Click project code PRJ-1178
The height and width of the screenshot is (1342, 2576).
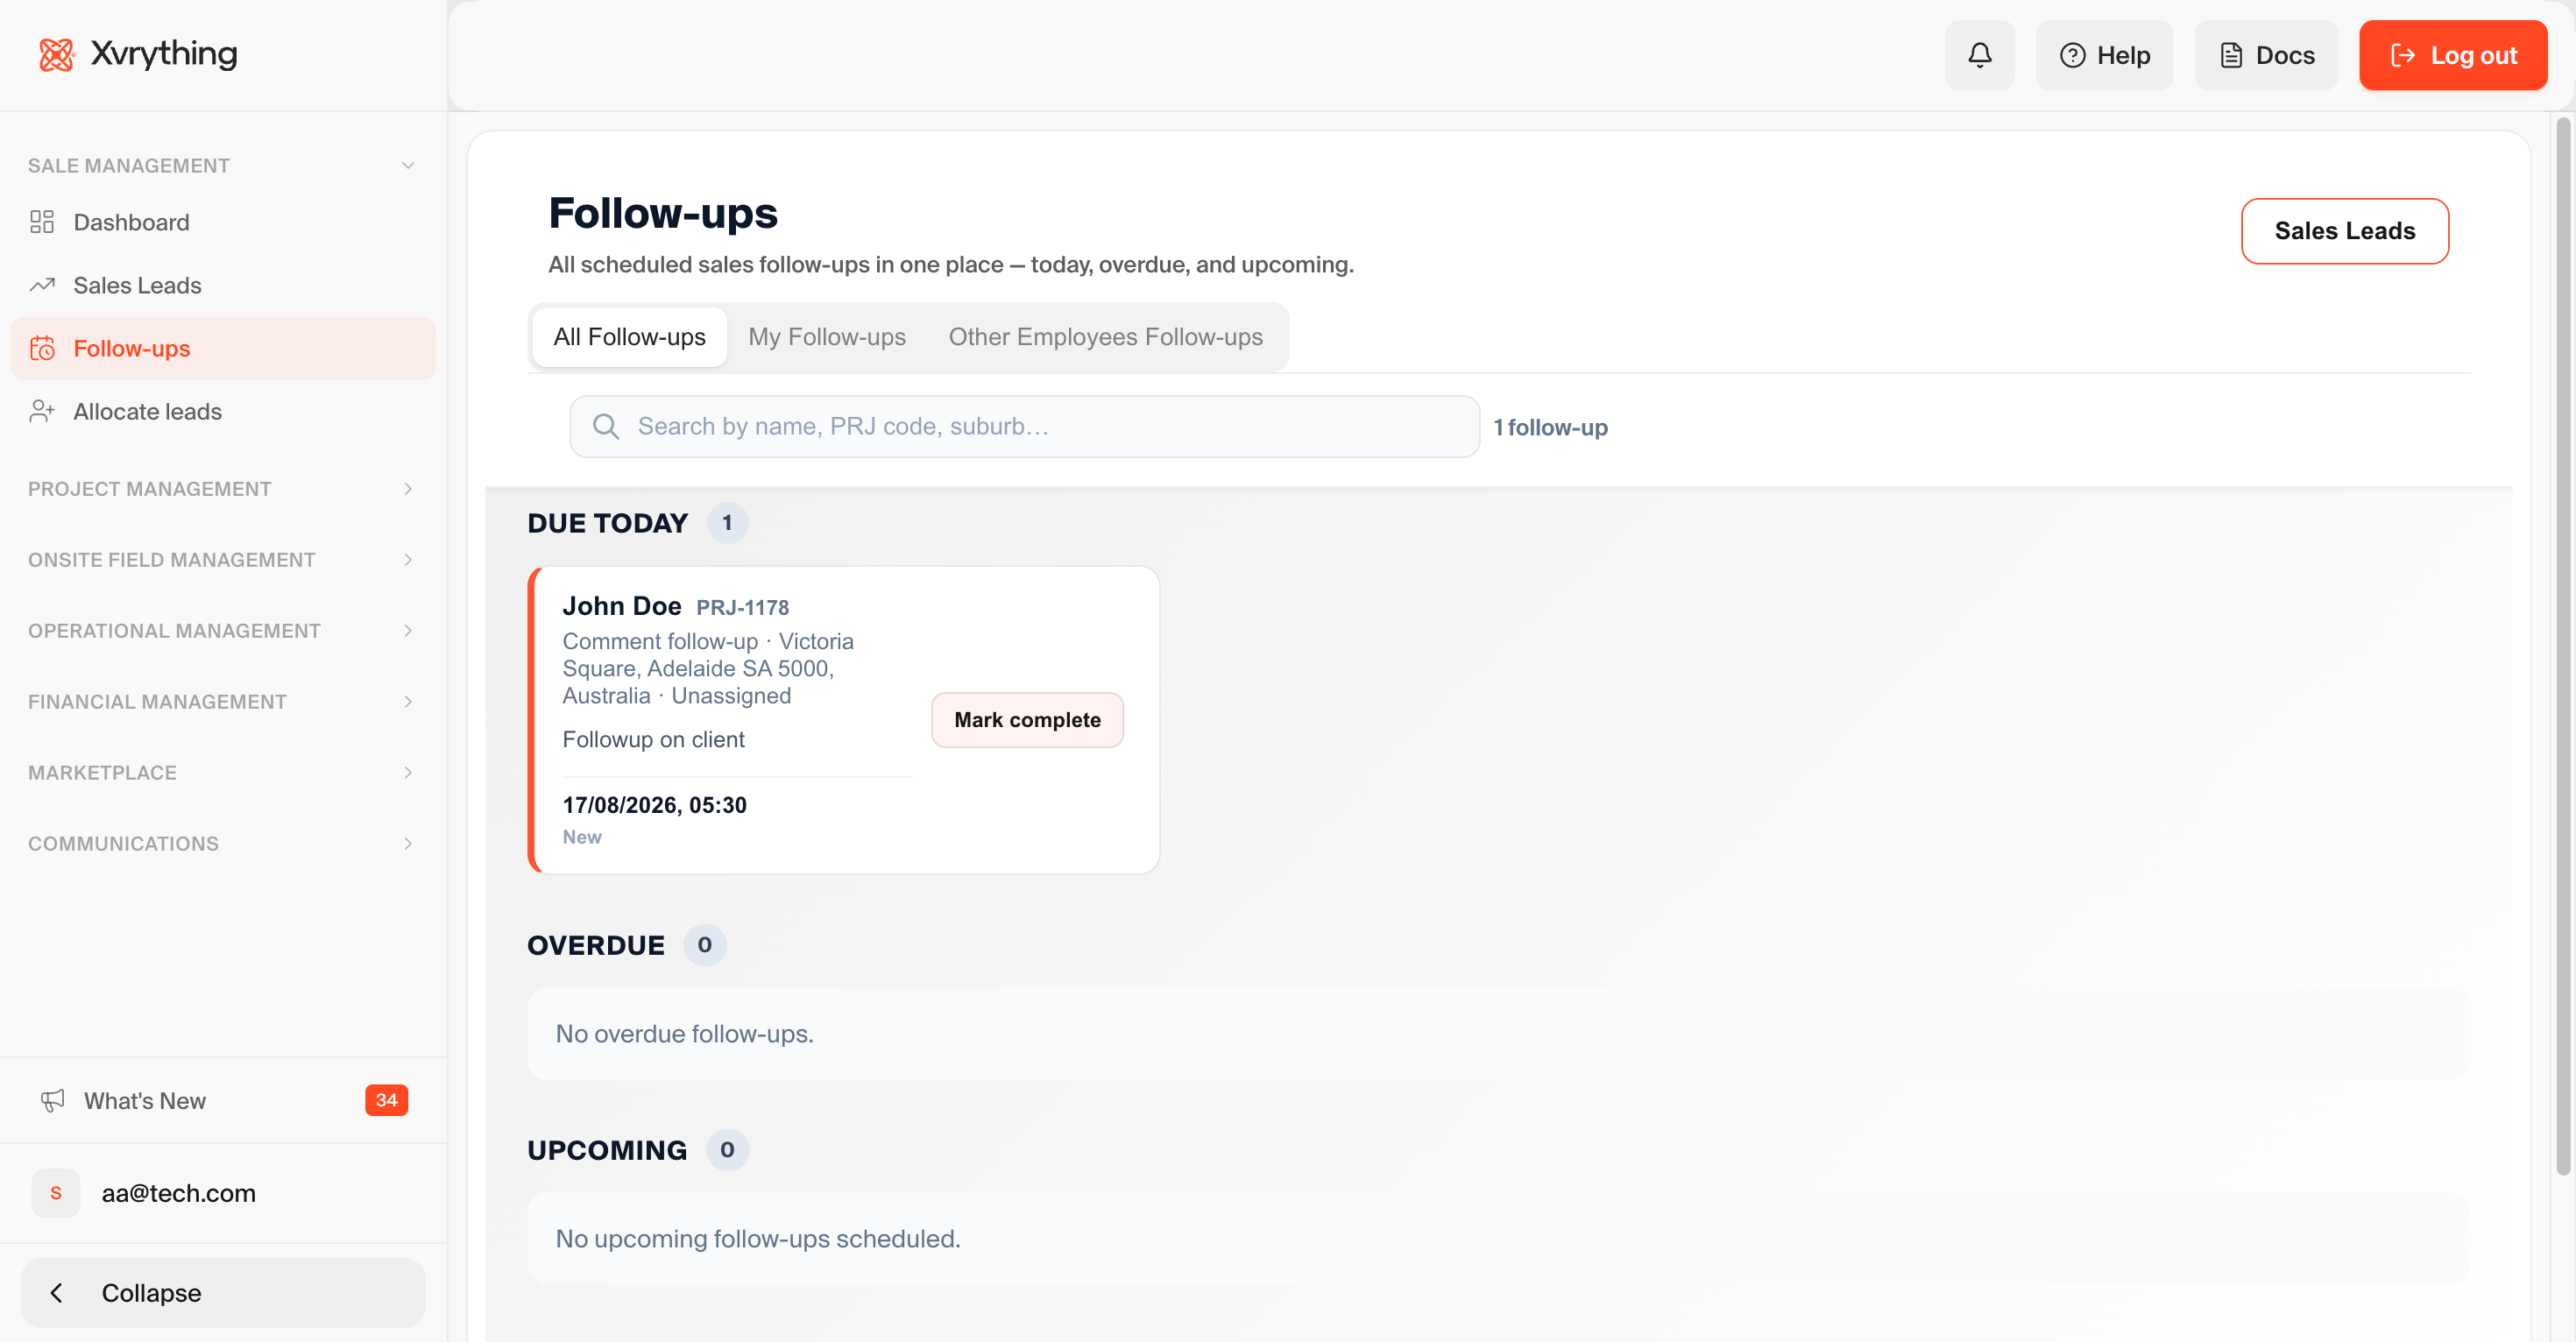click(x=742, y=608)
